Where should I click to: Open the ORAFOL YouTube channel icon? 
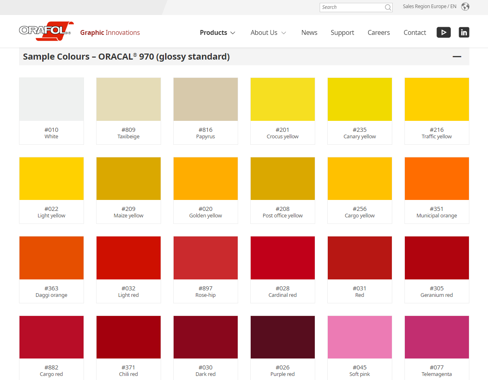pyautogui.click(x=444, y=32)
